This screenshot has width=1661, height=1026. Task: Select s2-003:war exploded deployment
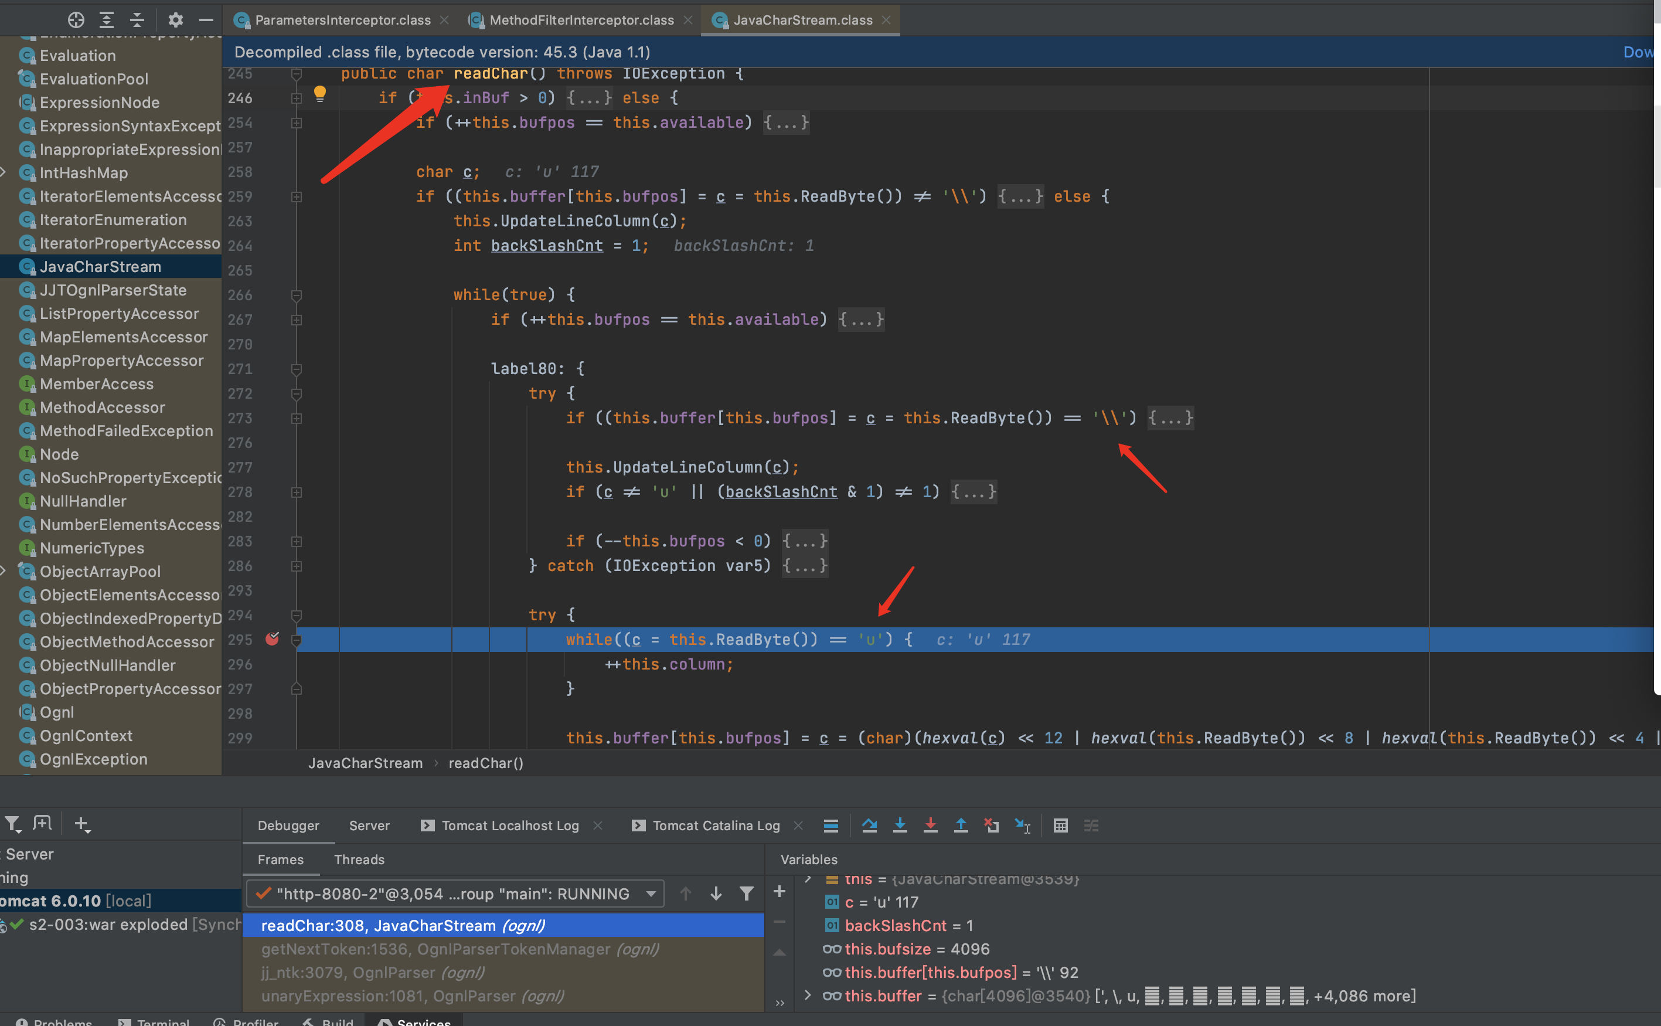coord(121,924)
